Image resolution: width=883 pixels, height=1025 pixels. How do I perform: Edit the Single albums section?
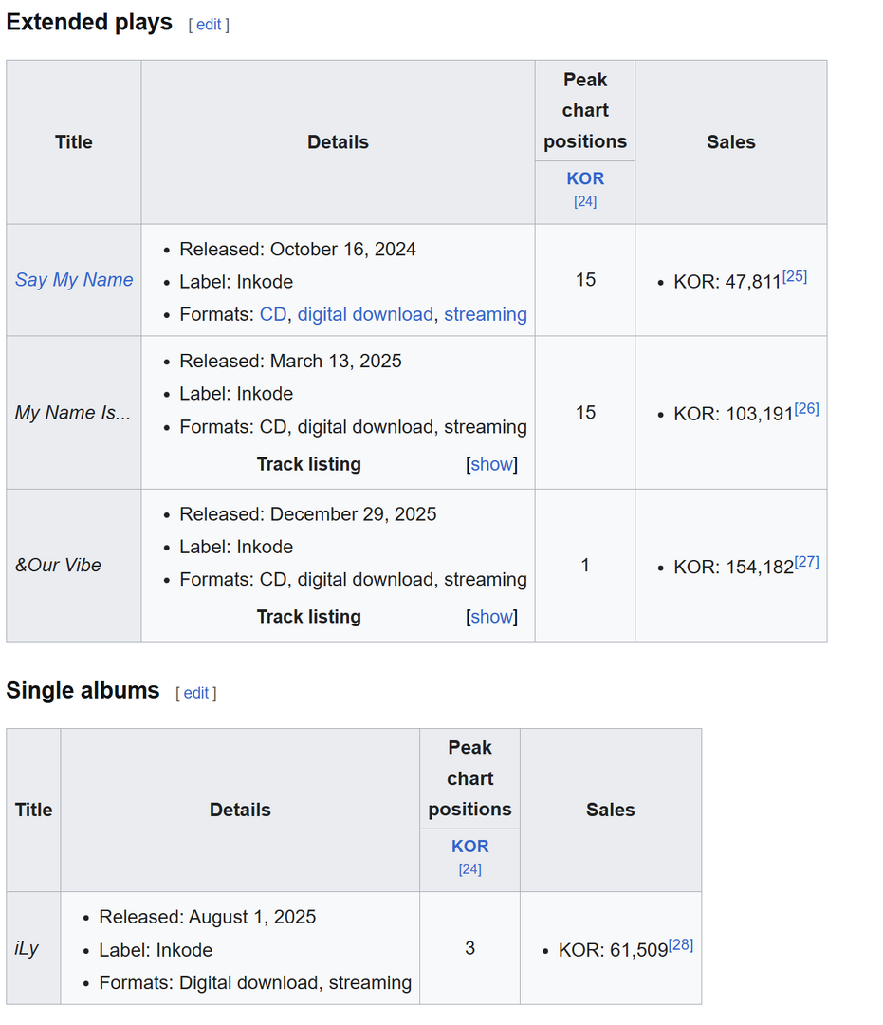click(x=196, y=693)
